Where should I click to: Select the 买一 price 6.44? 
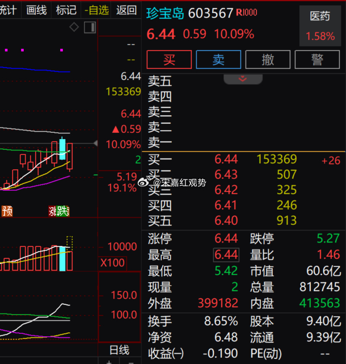(x=226, y=159)
